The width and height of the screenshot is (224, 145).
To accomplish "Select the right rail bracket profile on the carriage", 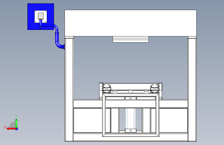I will pyautogui.click(x=155, y=88).
